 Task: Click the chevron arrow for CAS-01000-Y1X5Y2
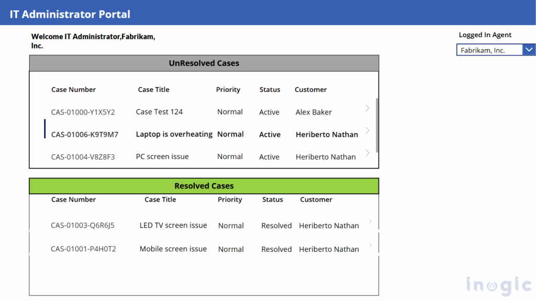367,108
